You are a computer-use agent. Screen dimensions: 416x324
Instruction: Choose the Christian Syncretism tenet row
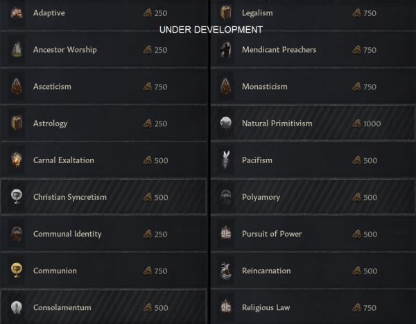103,197
